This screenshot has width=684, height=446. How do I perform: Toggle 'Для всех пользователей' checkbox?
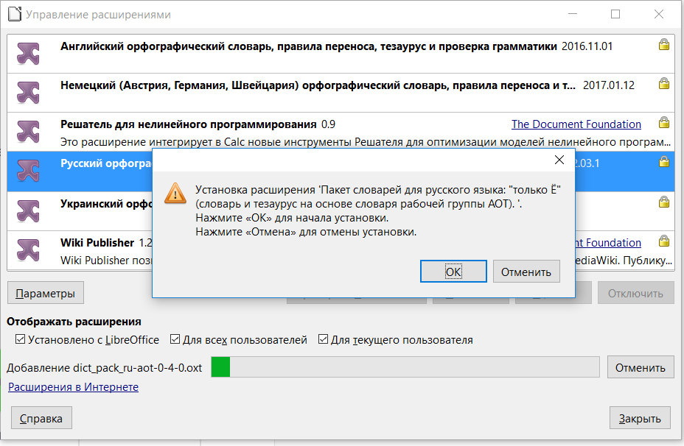(175, 340)
